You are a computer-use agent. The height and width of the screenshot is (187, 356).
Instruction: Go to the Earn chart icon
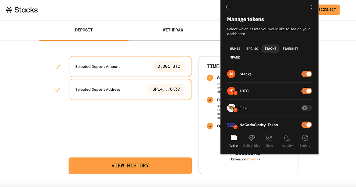pos(269,138)
